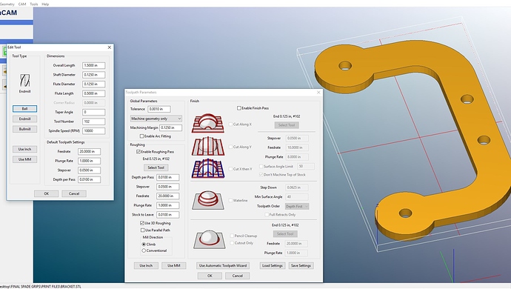
Task: Click the Cut Along Y toolpath illustration
Action: tap(208, 146)
